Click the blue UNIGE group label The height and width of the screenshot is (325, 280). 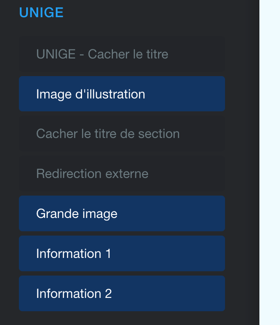[x=41, y=12]
